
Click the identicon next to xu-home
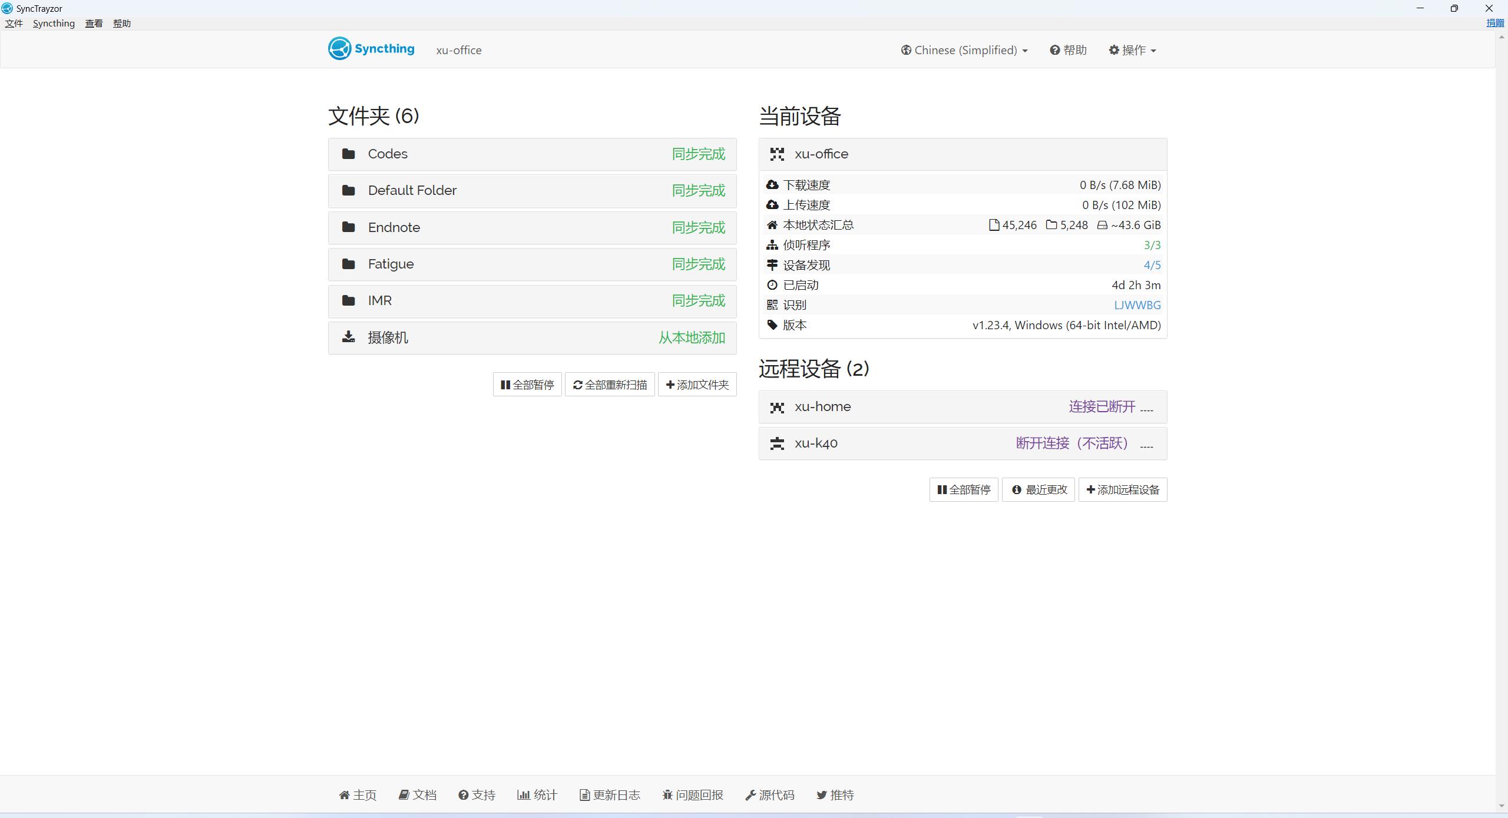[777, 407]
